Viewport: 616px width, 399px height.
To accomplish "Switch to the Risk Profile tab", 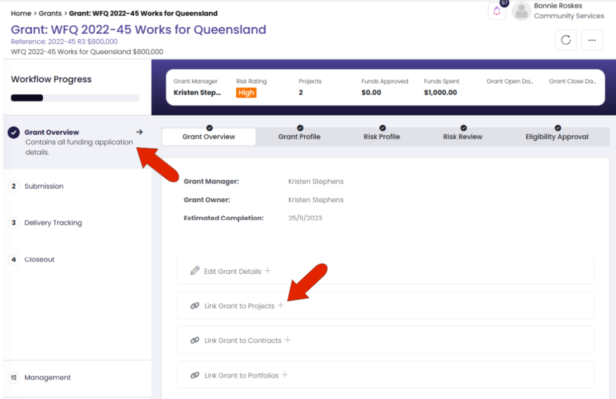I will [382, 137].
